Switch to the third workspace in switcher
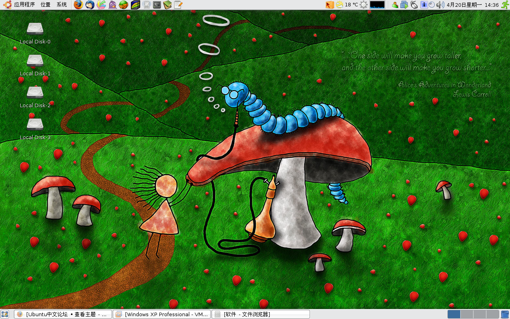 pos(480,314)
